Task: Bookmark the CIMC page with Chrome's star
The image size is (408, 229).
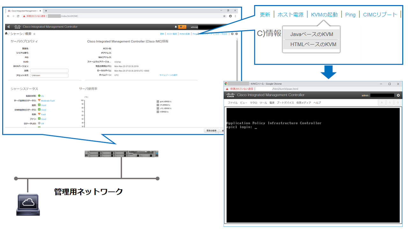Action: tap(224, 16)
